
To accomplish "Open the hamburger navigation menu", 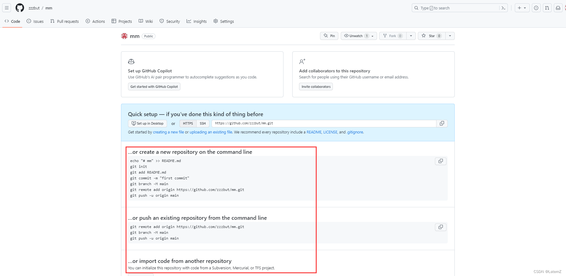I will point(7,8).
